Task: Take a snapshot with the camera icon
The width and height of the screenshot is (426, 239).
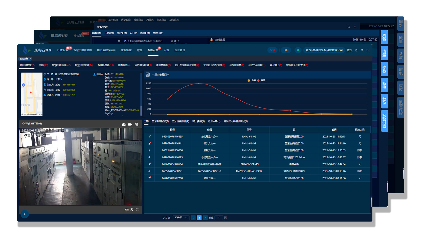Action: pyautogui.click(x=124, y=124)
